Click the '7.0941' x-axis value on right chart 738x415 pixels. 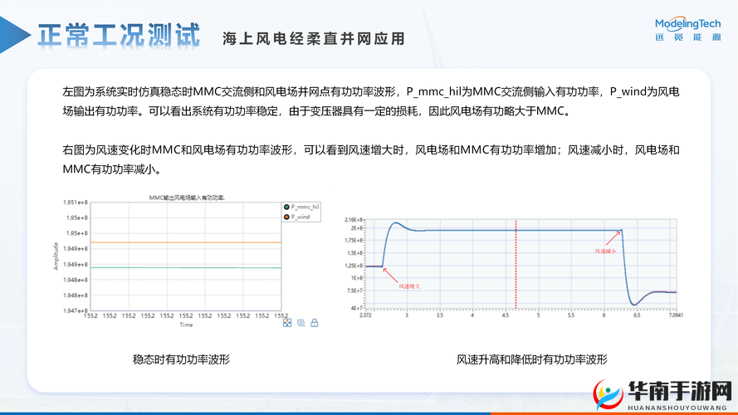(x=675, y=315)
